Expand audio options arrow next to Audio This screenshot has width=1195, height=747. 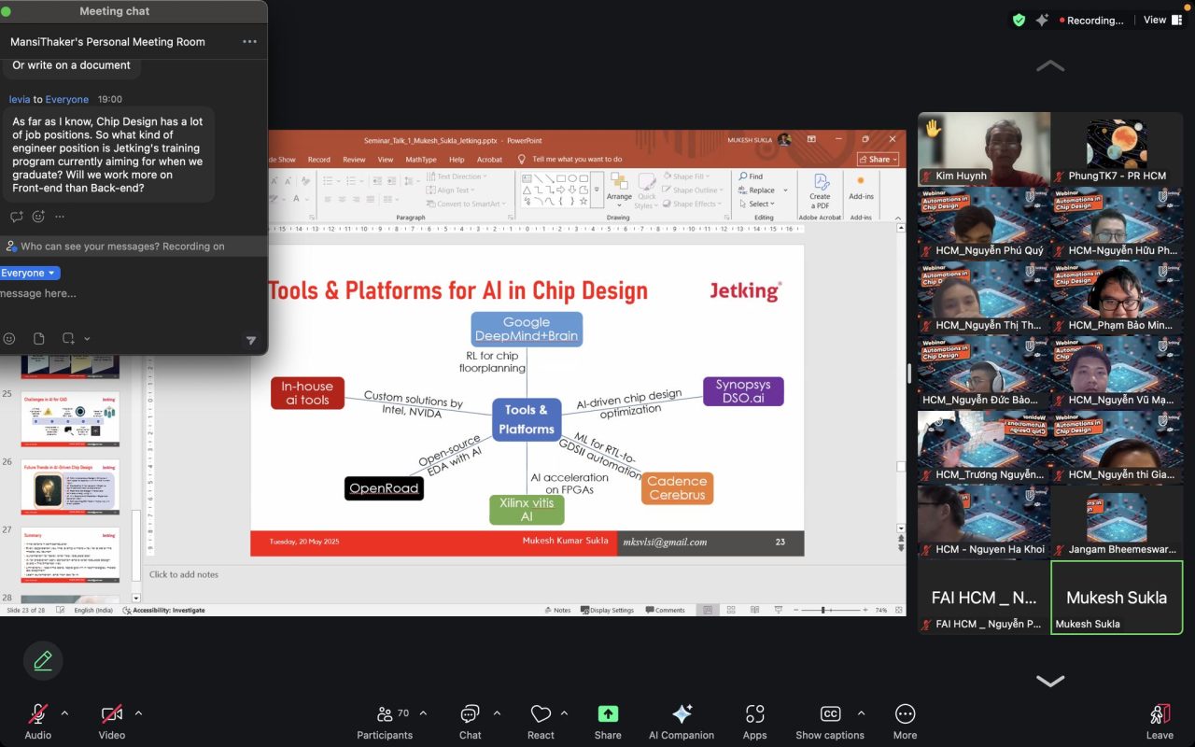[x=64, y=713]
